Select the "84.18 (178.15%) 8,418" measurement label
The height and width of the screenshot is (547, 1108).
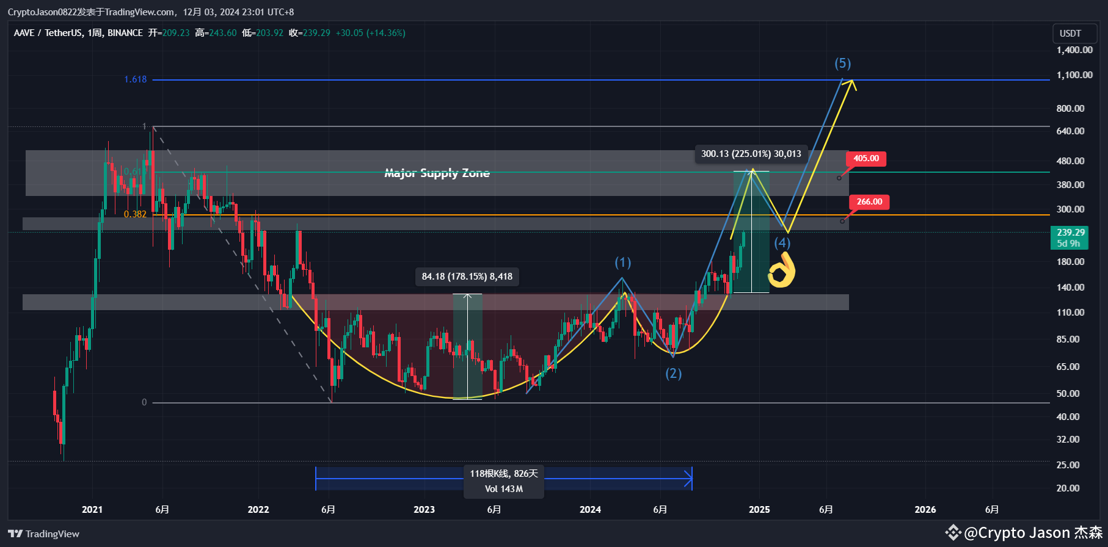pos(467,277)
